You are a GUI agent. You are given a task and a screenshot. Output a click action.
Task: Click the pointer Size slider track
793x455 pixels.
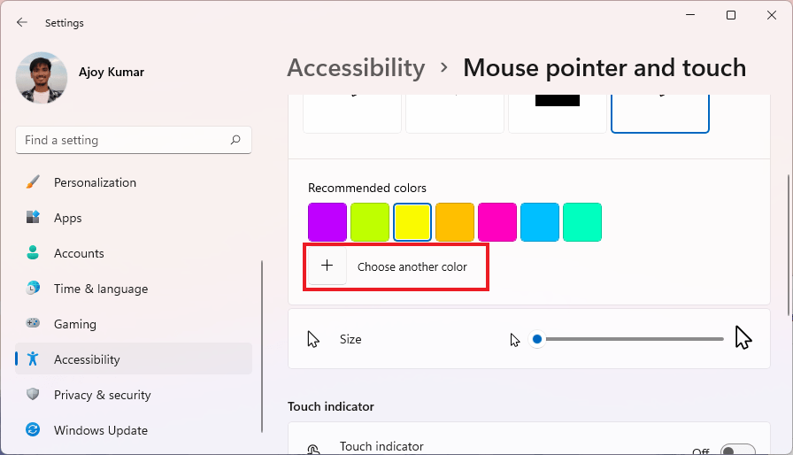point(627,339)
